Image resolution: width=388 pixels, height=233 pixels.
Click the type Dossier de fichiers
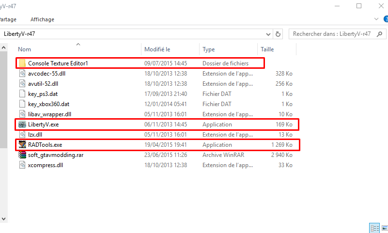click(225, 63)
